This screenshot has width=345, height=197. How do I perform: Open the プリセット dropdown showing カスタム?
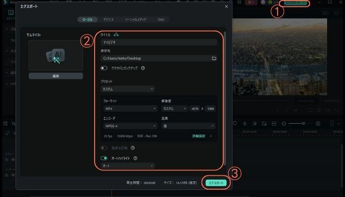pyautogui.click(x=128, y=89)
